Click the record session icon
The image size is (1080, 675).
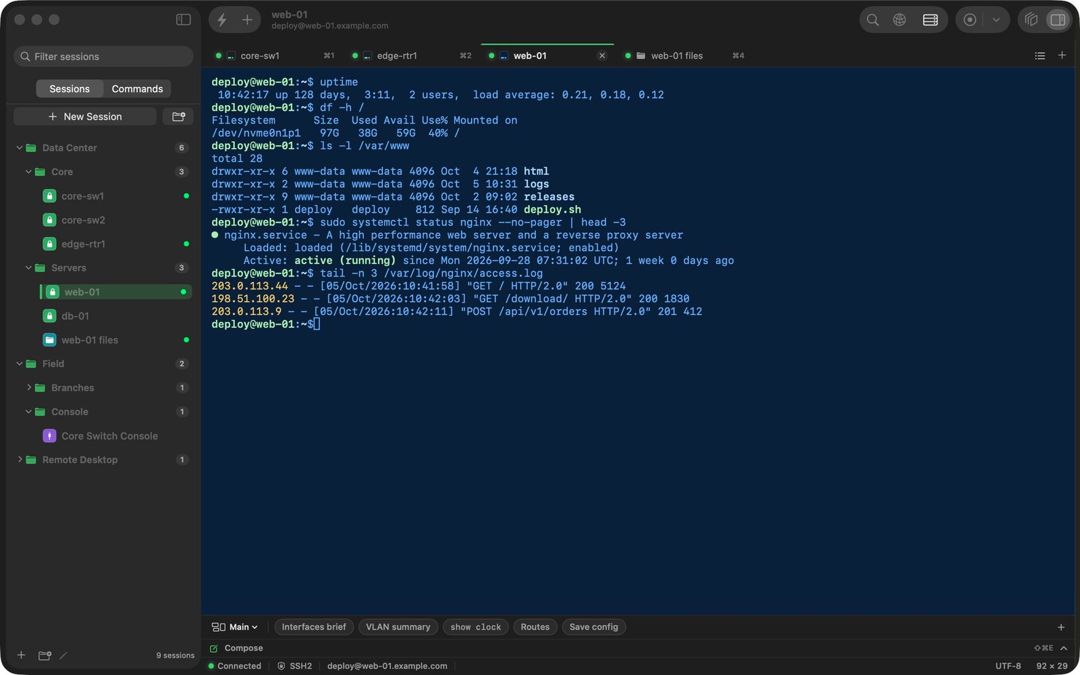[970, 20]
